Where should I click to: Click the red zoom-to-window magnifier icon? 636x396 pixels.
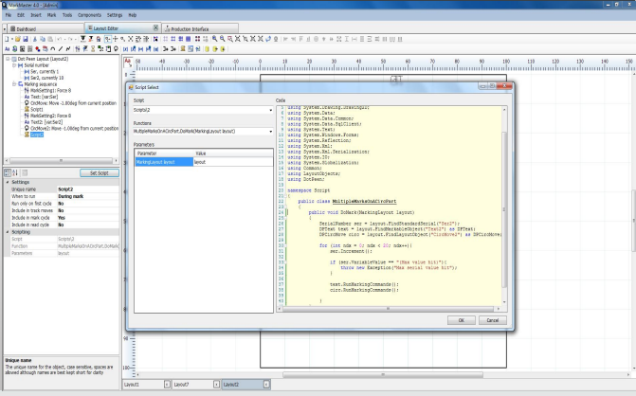point(230,39)
